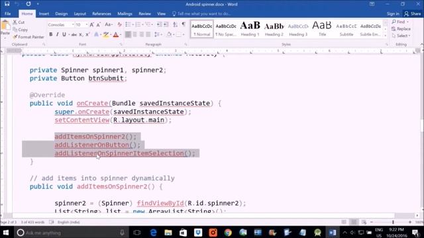Image resolution: width=424 pixels, height=238 pixels.
Task: Open the font name dropdown (Consolas)
Action: point(73,25)
